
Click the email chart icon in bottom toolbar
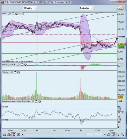point(4,135)
